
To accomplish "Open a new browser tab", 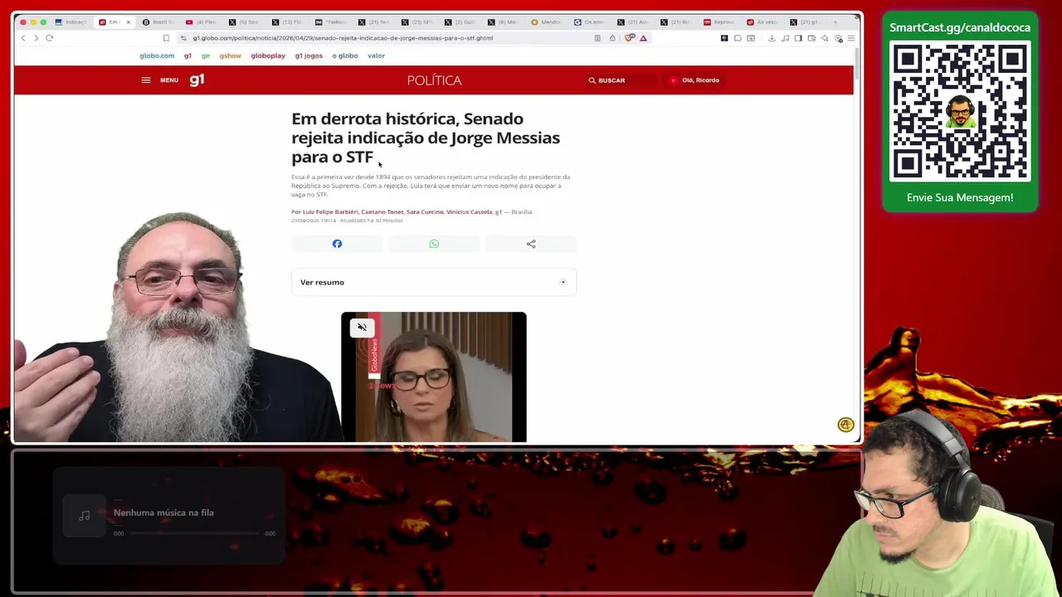I will [835, 22].
